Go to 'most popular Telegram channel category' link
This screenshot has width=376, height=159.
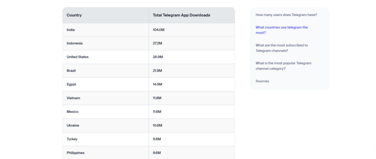[283, 66]
